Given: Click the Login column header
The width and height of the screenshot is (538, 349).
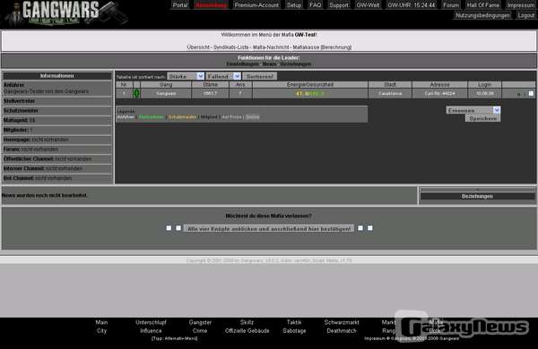Looking at the screenshot, I should click(484, 85).
